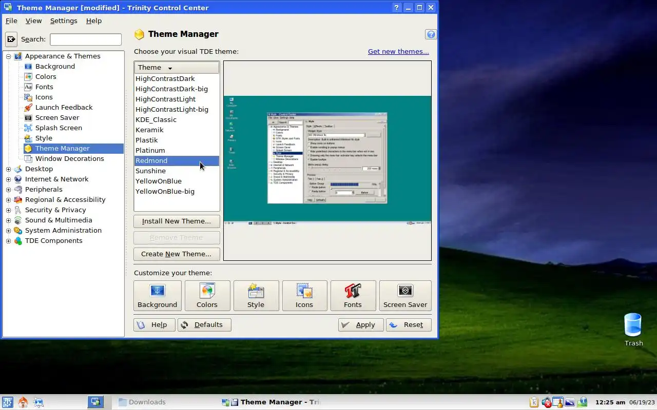Customize the theme Background
Image resolution: width=657 pixels, height=410 pixels.
click(157, 296)
